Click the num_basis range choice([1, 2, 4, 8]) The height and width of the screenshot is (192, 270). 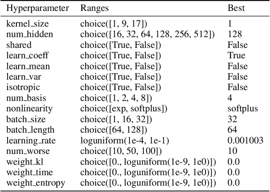pos(113,98)
